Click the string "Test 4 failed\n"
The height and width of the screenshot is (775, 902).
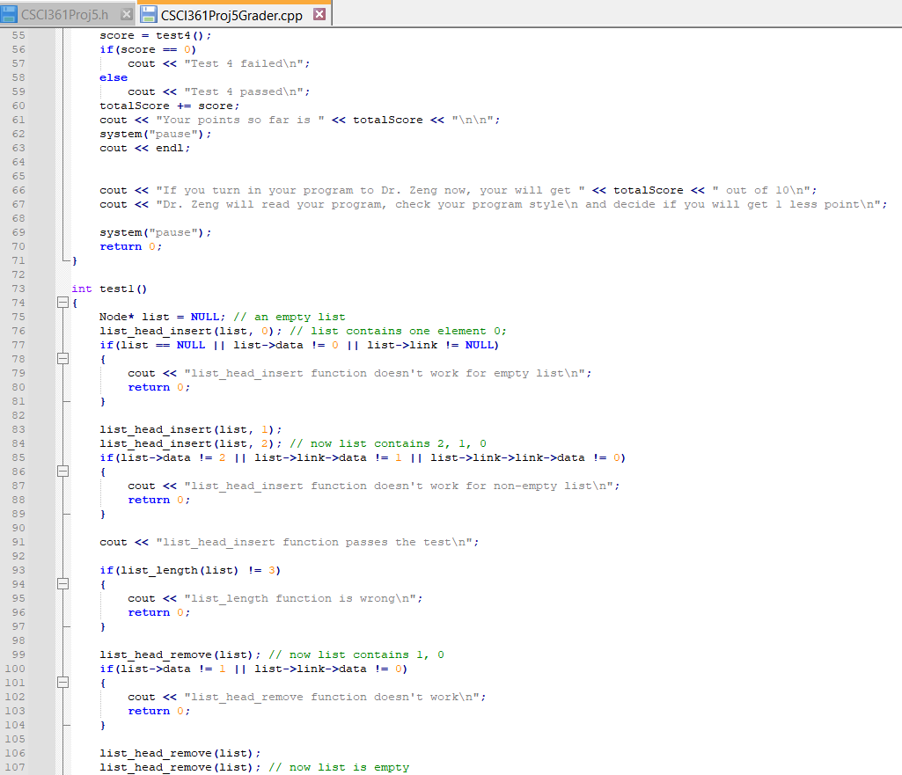(x=244, y=63)
